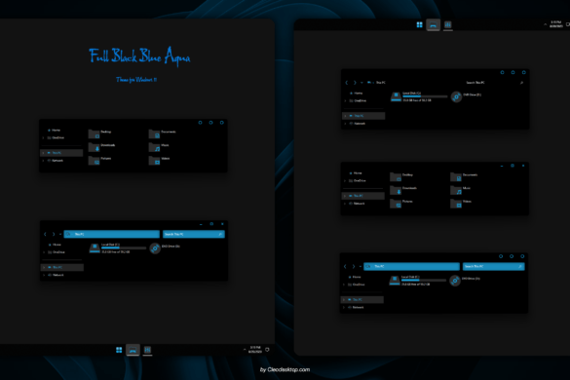Open notification icon on bottom taskbar tray

point(267,350)
